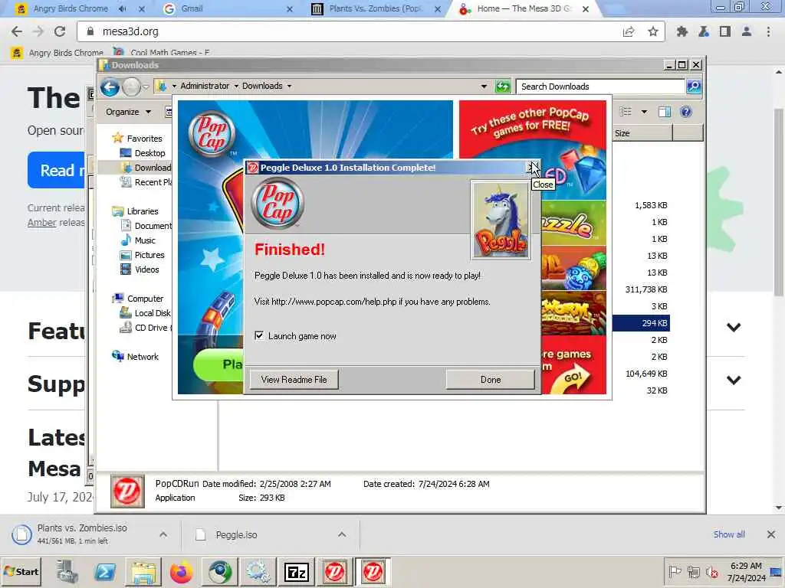
Task: Reload the mesa3d.org page
Action: pyautogui.click(x=60, y=31)
